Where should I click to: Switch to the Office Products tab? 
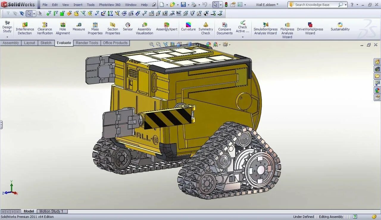(x=115, y=43)
